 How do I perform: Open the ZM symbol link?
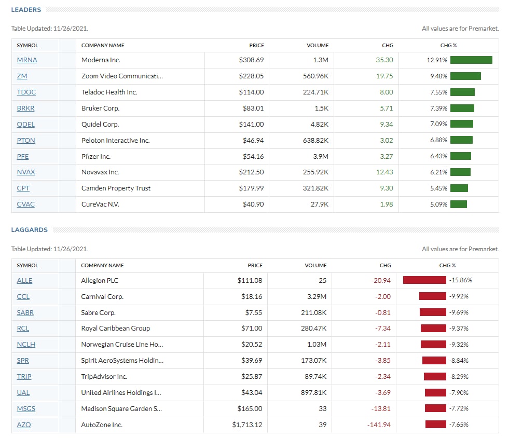tap(22, 76)
